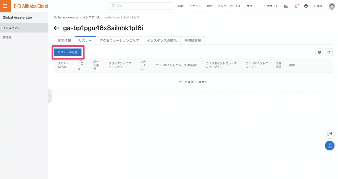Click the ポート番号 column header
The height and width of the screenshot is (179, 338).
click(x=96, y=65)
